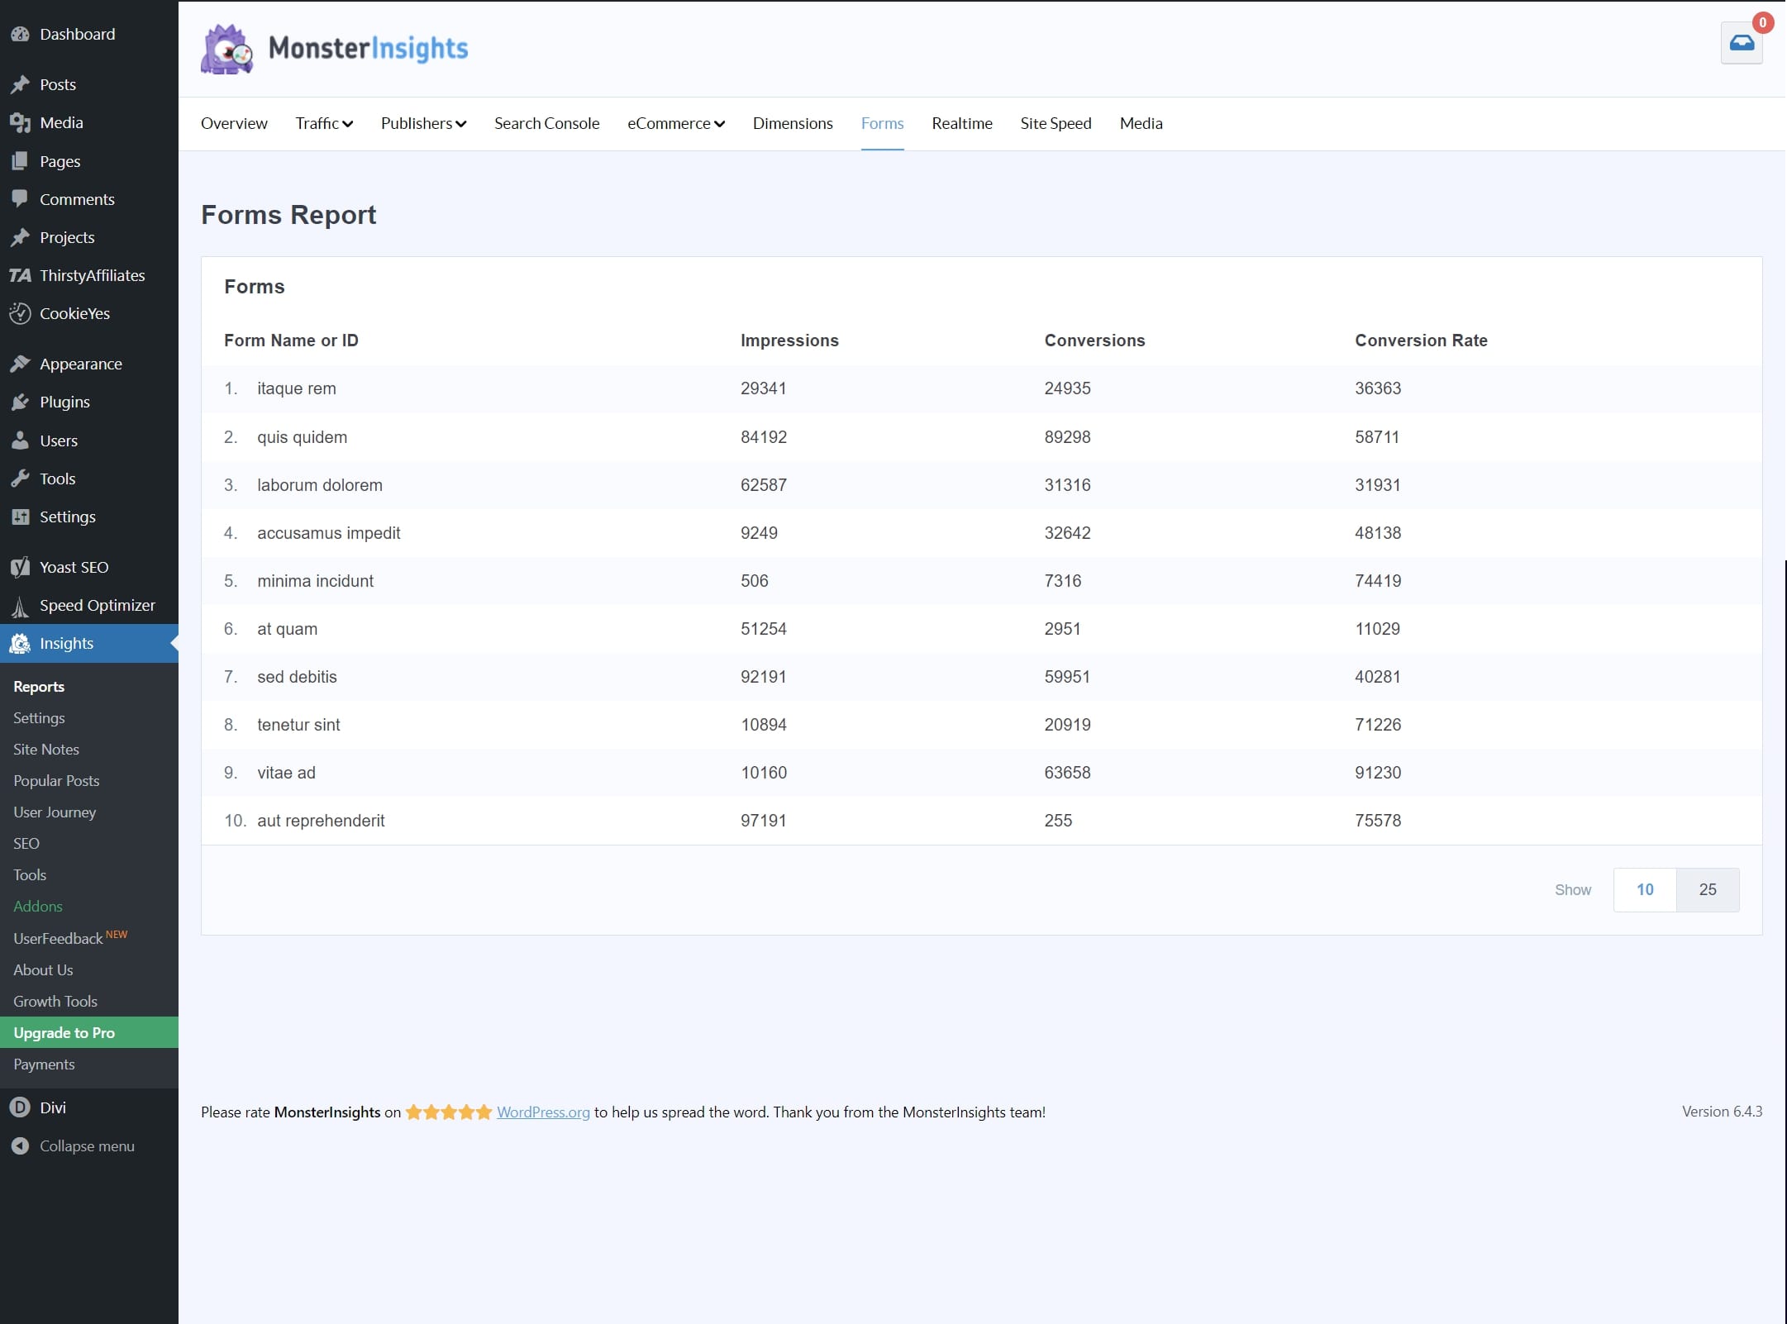The height and width of the screenshot is (1324, 1787).
Task: Click the Speed Optimizer sidebar icon
Action: click(x=20, y=603)
